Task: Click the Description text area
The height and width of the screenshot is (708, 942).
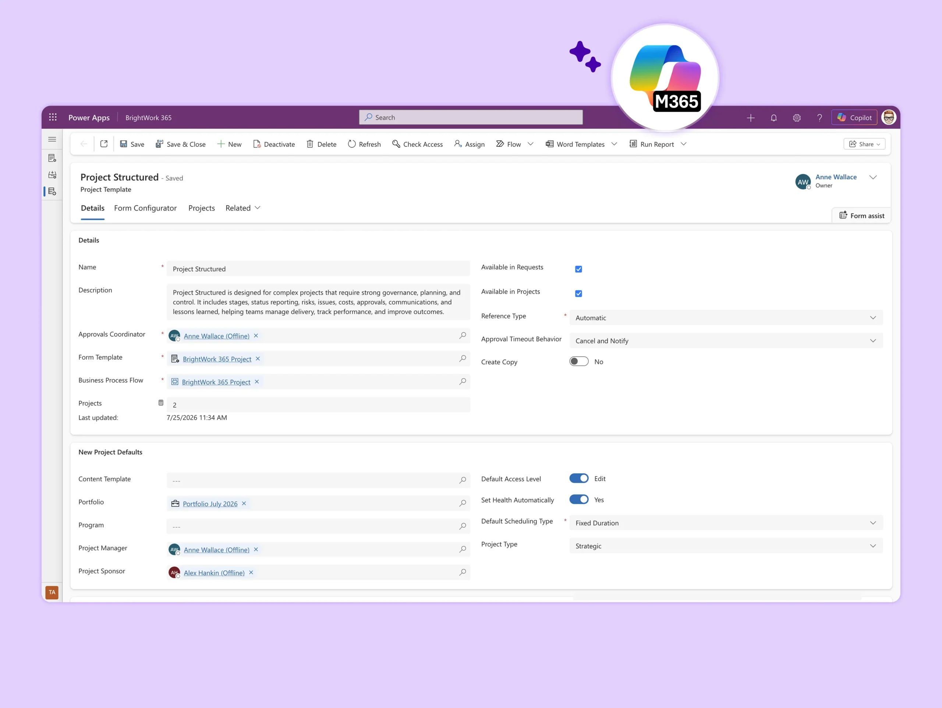Action: tap(318, 302)
